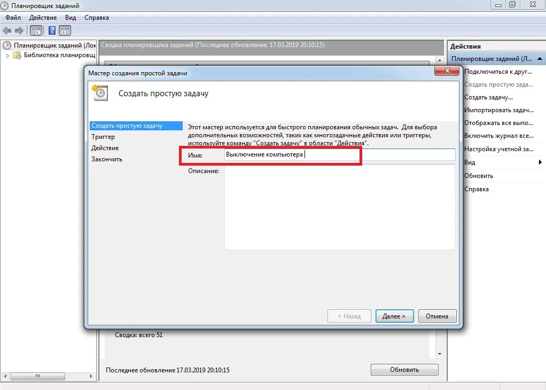This screenshot has height=390, width=546.
Task: Collapse the Планировщик заданий actions section
Action: click(x=540, y=59)
